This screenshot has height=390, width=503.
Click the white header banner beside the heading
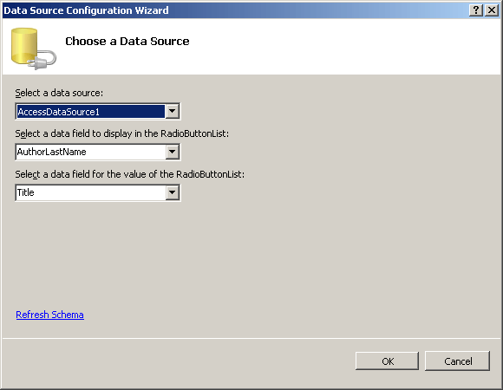coord(343,47)
